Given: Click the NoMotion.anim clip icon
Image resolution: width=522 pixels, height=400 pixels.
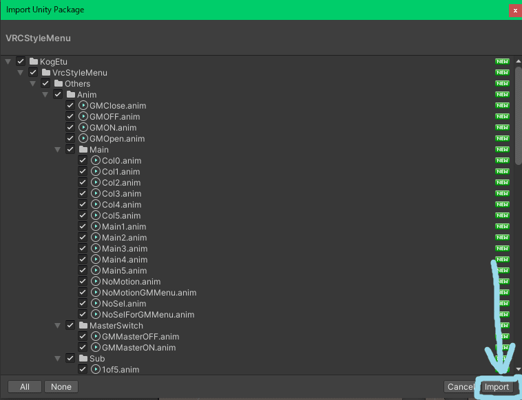Looking at the screenshot, I should coord(96,281).
